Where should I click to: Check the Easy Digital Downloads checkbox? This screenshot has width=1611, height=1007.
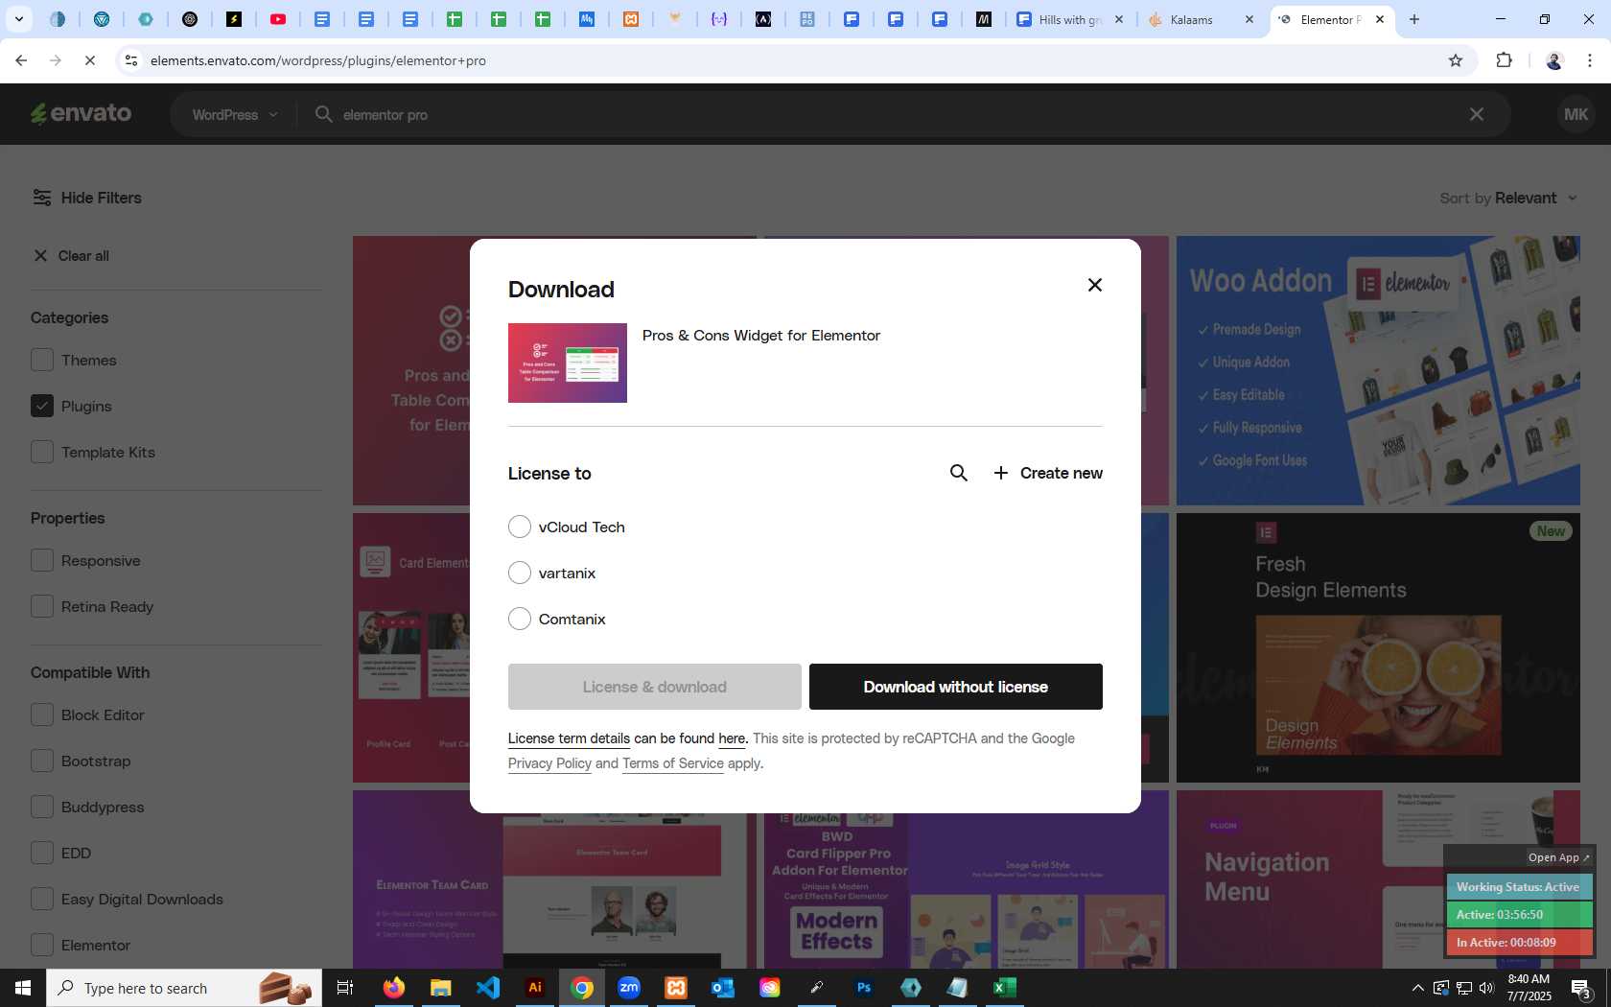(x=42, y=899)
